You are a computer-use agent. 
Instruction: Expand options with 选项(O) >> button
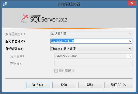coord(119,85)
